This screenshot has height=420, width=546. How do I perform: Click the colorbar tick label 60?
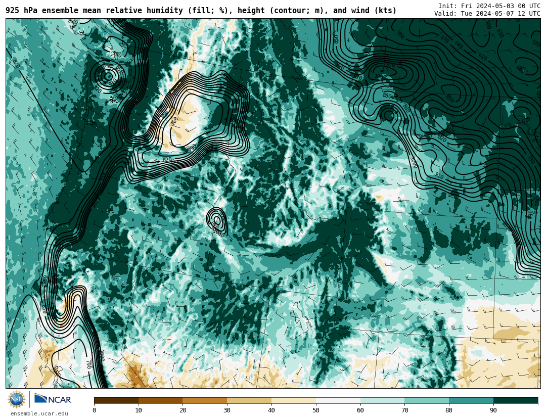pos(360,410)
